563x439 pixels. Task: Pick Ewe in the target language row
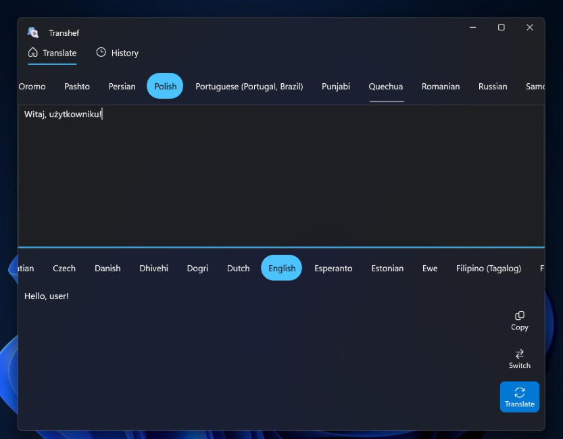coord(430,269)
